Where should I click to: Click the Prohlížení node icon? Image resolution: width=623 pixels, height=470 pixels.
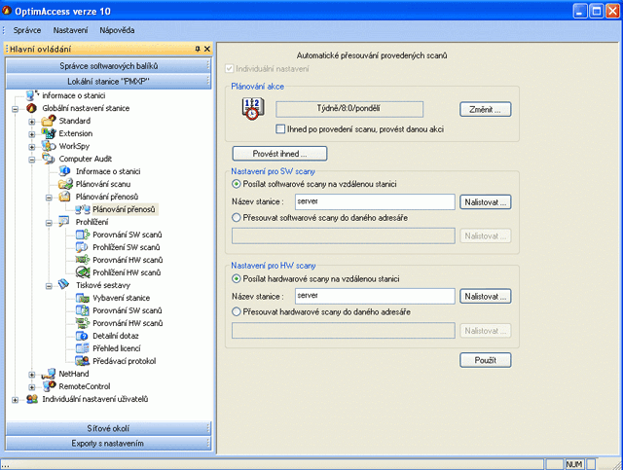(x=63, y=221)
